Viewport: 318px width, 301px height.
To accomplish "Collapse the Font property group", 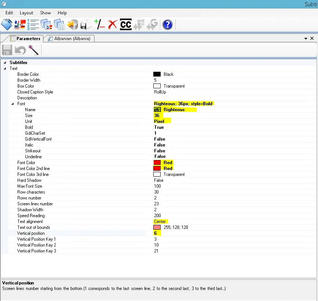I will coord(12,104).
